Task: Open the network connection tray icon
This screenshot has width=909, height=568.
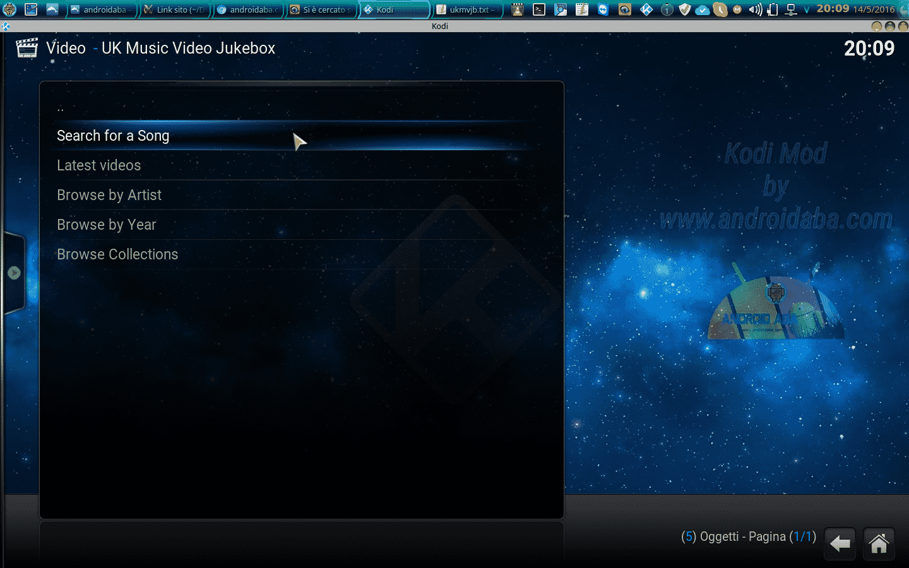Action: 790,9
